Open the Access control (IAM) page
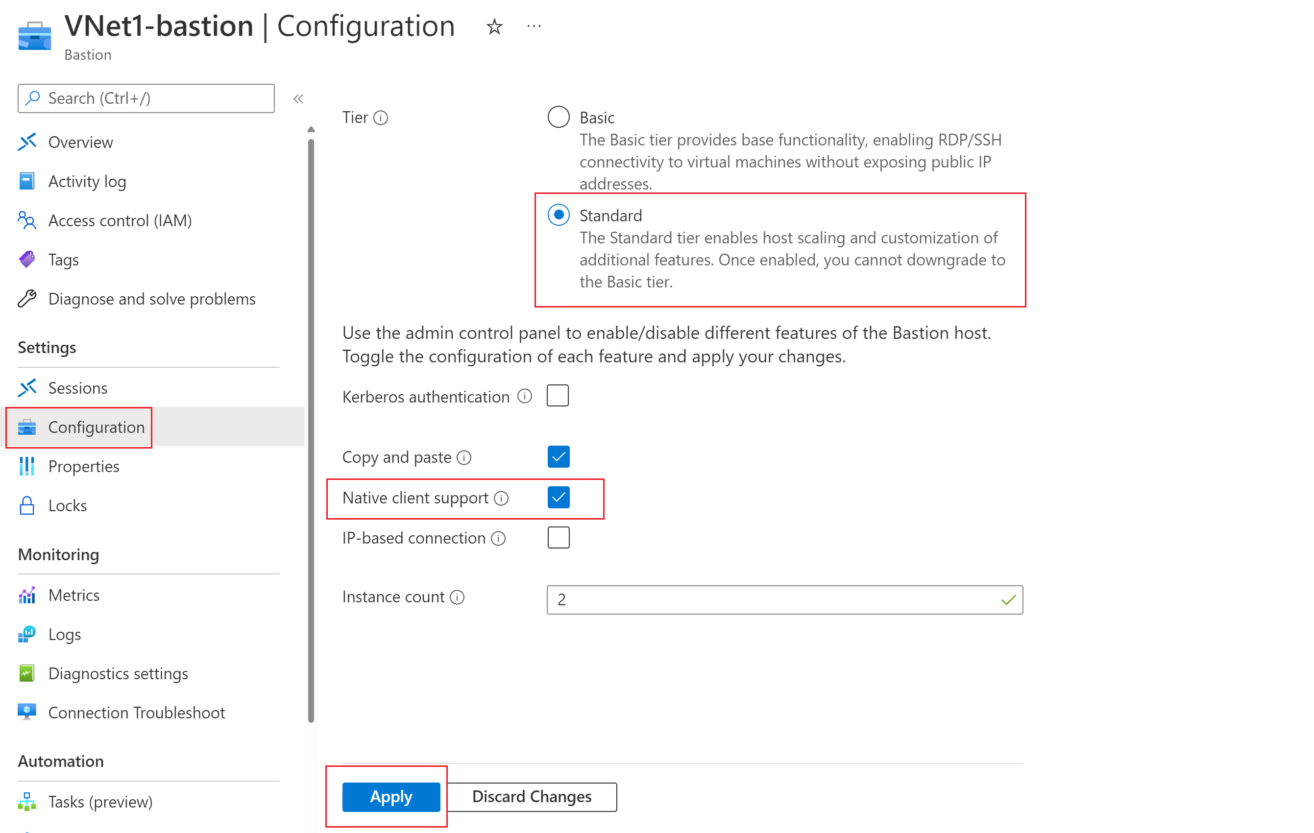This screenshot has height=833, width=1314. click(120, 220)
